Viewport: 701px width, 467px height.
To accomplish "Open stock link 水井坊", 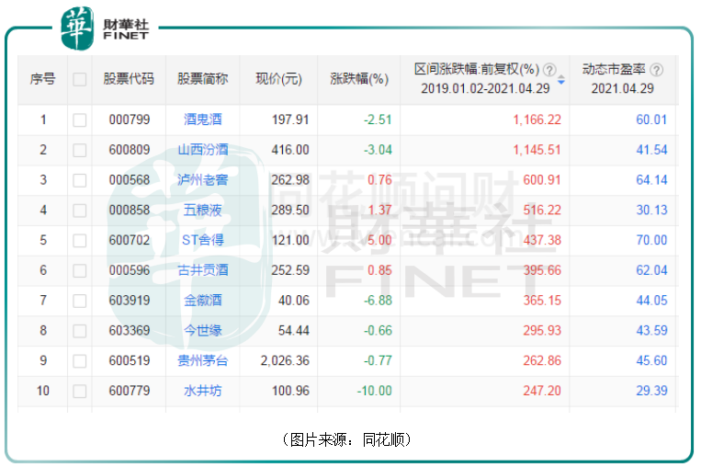I will coord(203,391).
